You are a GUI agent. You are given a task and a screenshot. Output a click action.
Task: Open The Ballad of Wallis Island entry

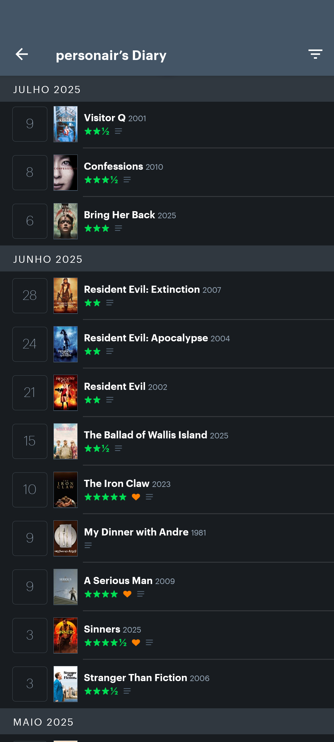pyautogui.click(x=167, y=441)
